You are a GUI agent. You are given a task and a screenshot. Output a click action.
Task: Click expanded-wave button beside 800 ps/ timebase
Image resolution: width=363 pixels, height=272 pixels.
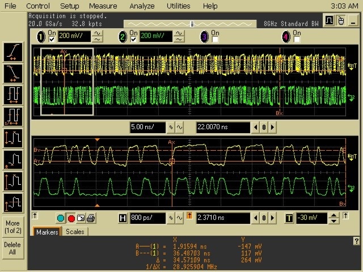pyautogui.click(x=179, y=218)
